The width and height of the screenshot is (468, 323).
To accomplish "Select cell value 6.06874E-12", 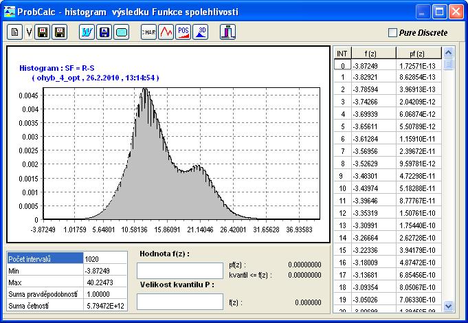I will [419, 114].
